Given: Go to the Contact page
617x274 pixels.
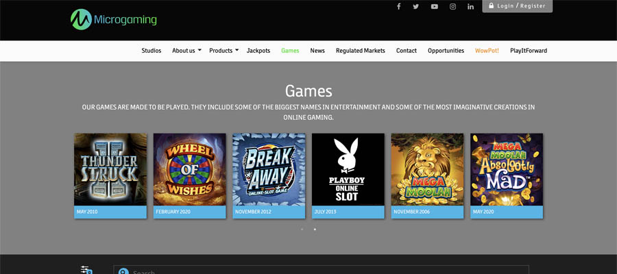Looking at the screenshot, I should tap(407, 51).
